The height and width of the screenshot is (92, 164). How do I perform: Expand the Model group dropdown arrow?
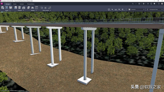click(x=10, y=10)
